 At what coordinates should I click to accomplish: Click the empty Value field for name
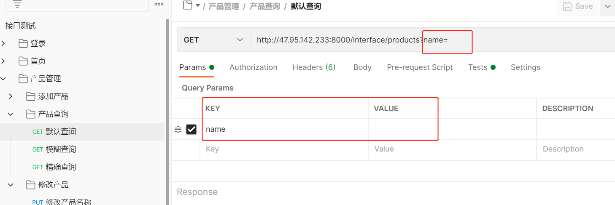(403, 129)
